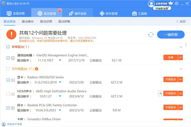
Task: Uncheck the Intel Management Engine driver checkbox
Action: point(8,58)
